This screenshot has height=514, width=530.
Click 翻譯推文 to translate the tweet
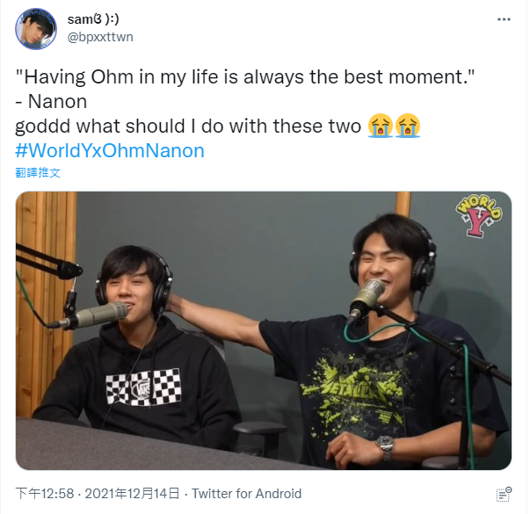pos(38,172)
